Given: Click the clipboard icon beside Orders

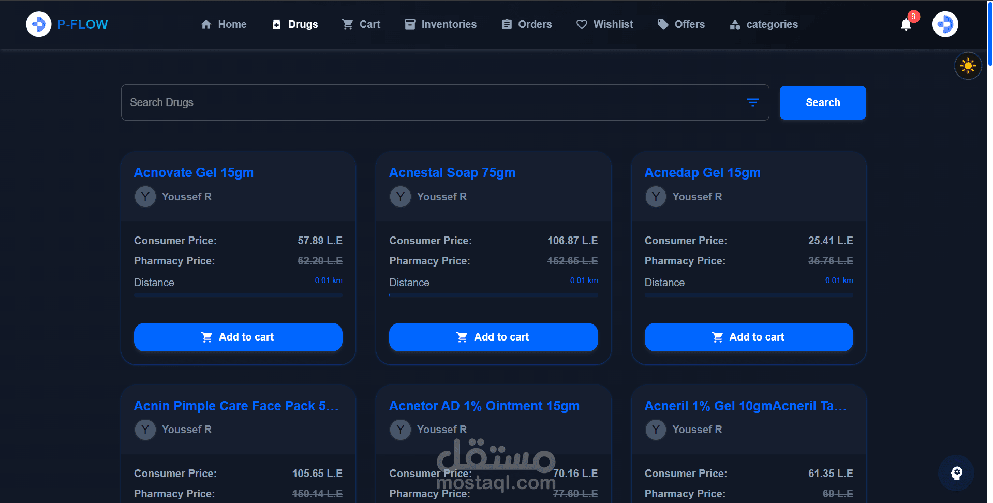Looking at the screenshot, I should tap(507, 24).
